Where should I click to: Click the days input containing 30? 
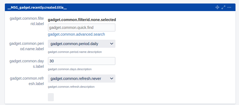point(82,61)
